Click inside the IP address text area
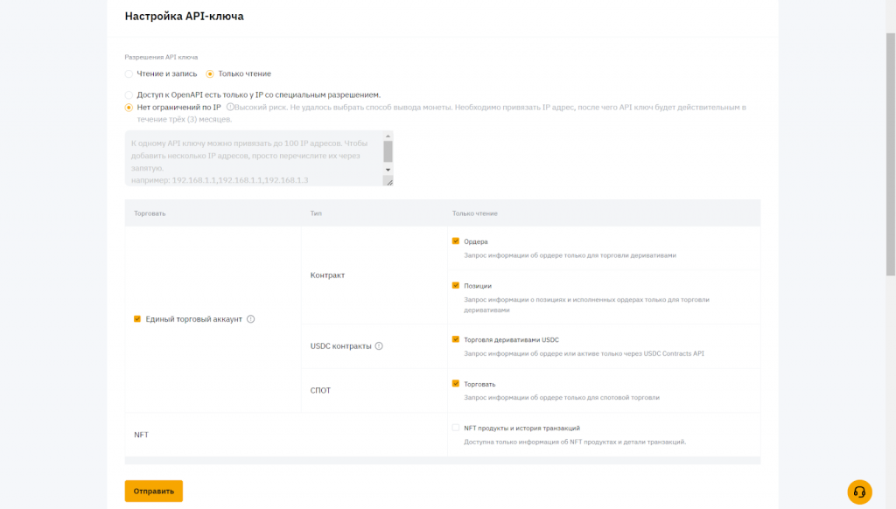 [x=254, y=157]
